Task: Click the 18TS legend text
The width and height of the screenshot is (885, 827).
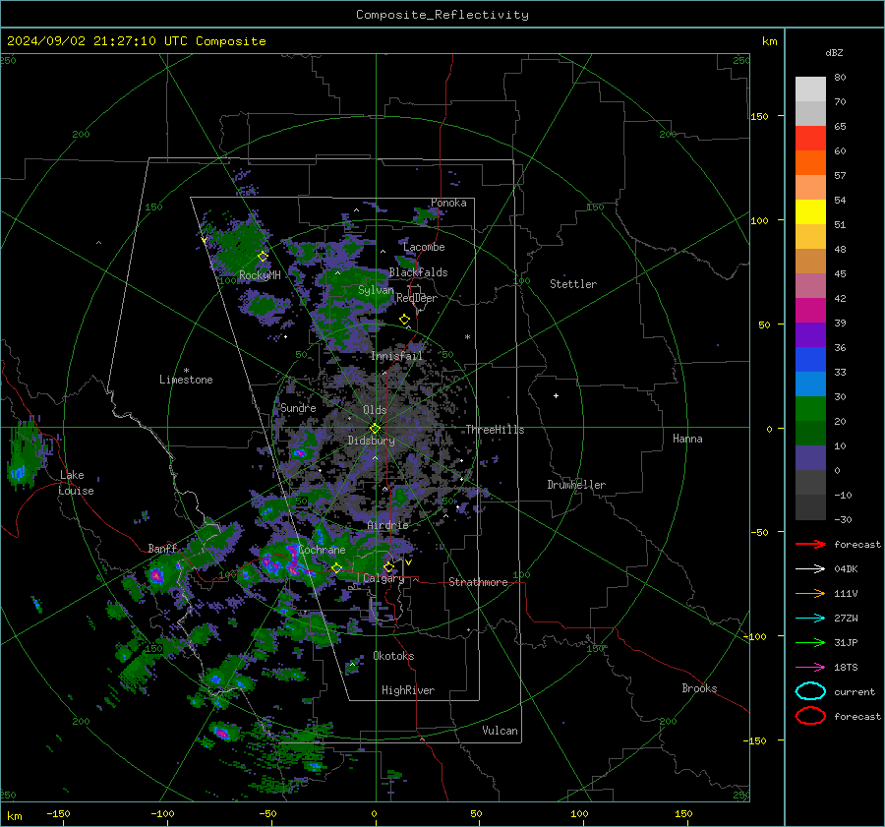Action: click(846, 668)
